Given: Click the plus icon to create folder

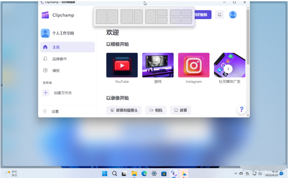Looking at the screenshot, I should 46,93.
